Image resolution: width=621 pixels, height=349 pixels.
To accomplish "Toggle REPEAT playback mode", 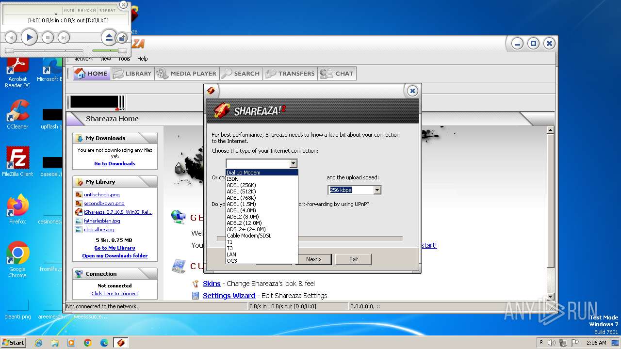I will click(107, 10).
